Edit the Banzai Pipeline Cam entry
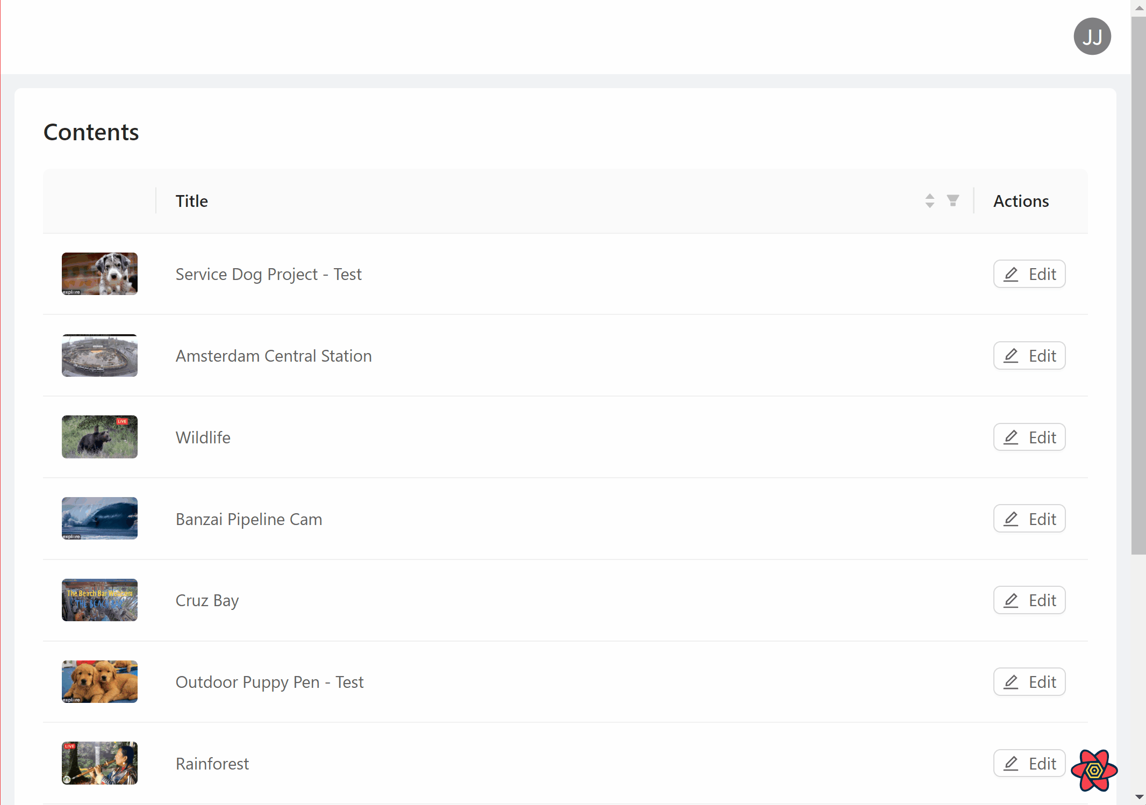 coord(1029,519)
